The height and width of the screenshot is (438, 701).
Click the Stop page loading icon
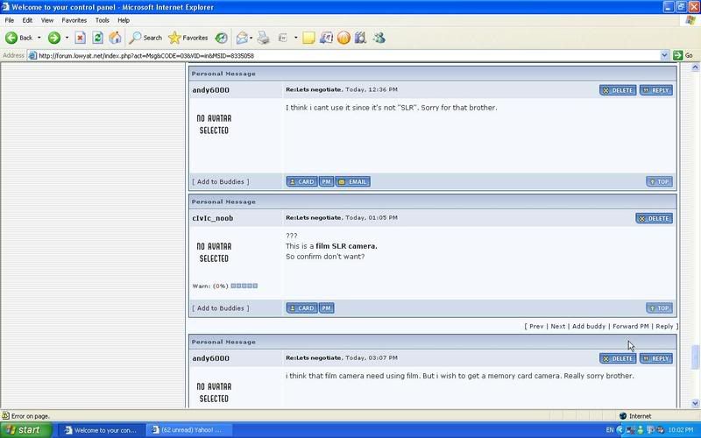point(80,38)
